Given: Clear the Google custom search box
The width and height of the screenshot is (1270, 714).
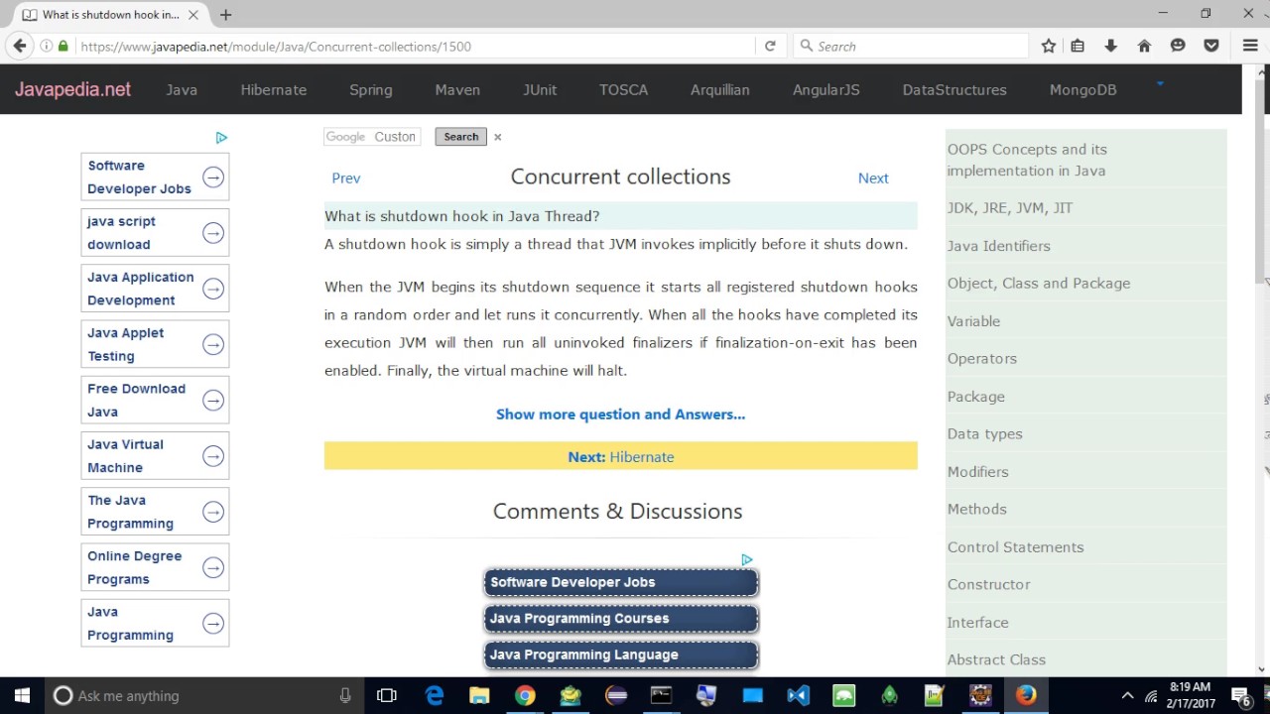Looking at the screenshot, I should click(x=498, y=137).
